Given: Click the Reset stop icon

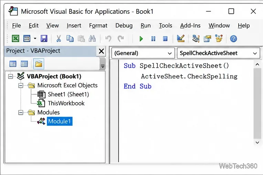Looking at the screenshot, I should [x=165, y=39].
